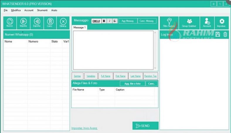Open the Account menu

point(29,10)
